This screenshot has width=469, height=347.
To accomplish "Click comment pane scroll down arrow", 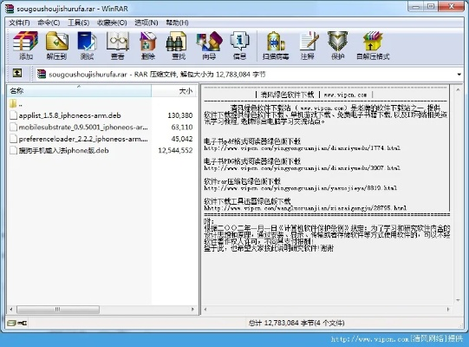I will click(458, 300).
